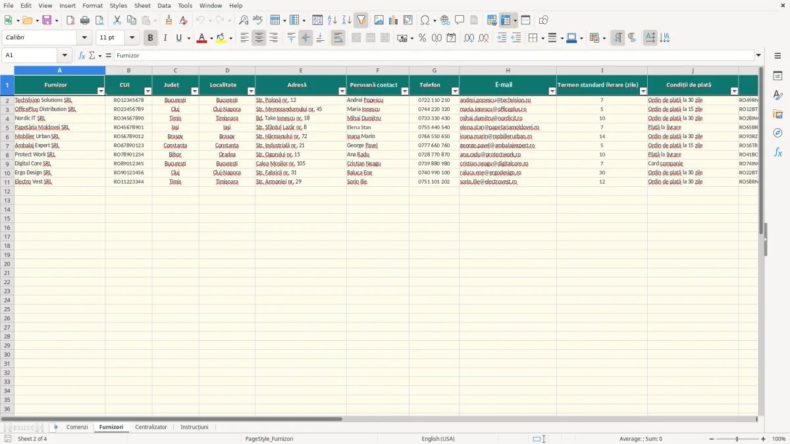This screenshot has height=444, width=790.
Task: Toggle the AutoFilter button
Action: coord(361,20)
